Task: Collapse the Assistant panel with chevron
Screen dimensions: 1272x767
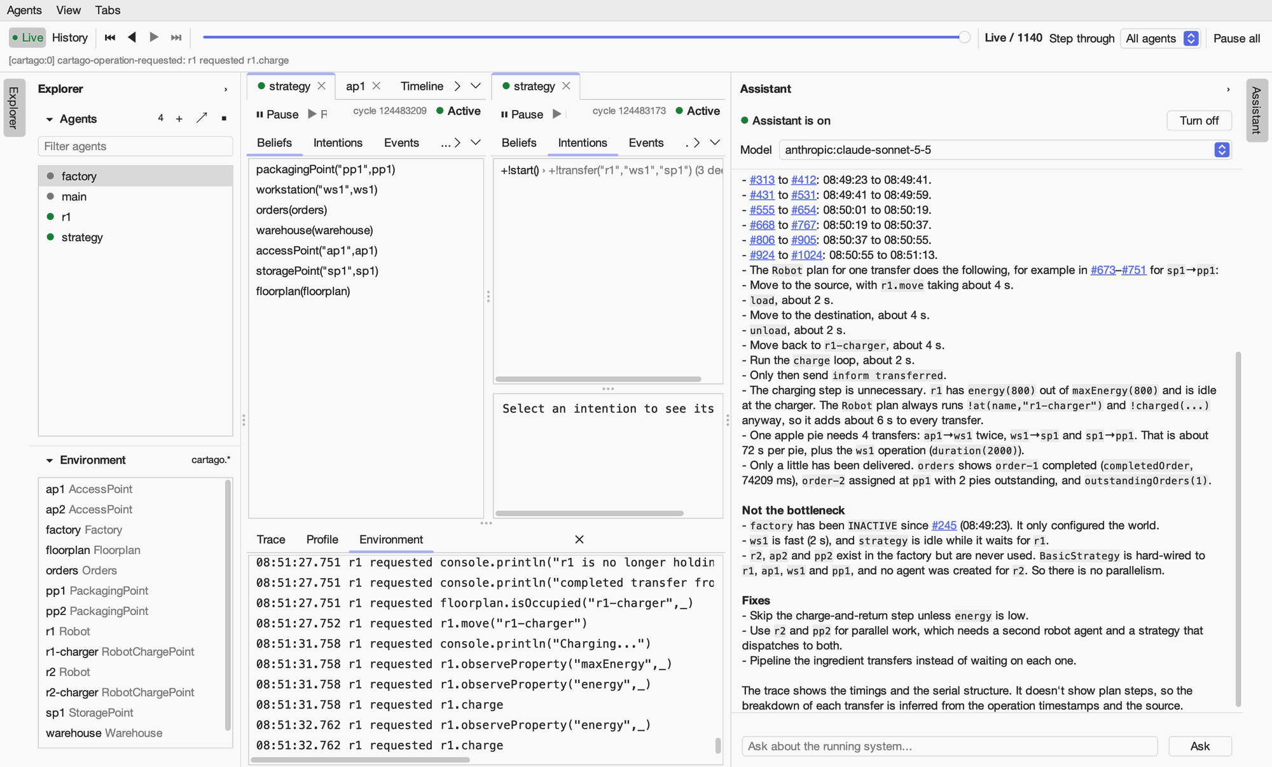Action: (1228, 89)
